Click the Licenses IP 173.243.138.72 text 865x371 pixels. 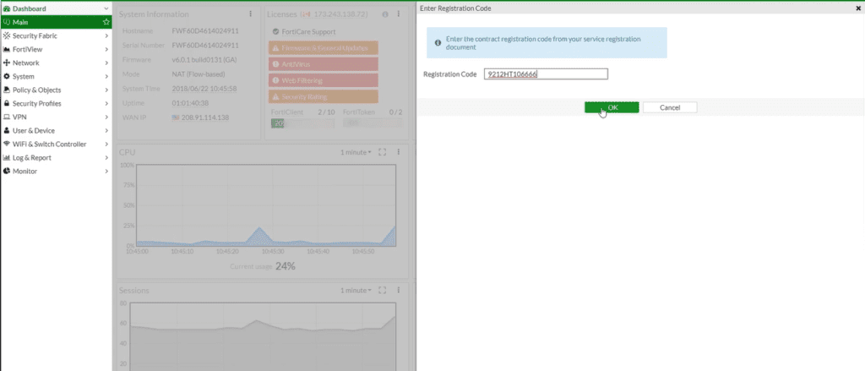[340, 14]
